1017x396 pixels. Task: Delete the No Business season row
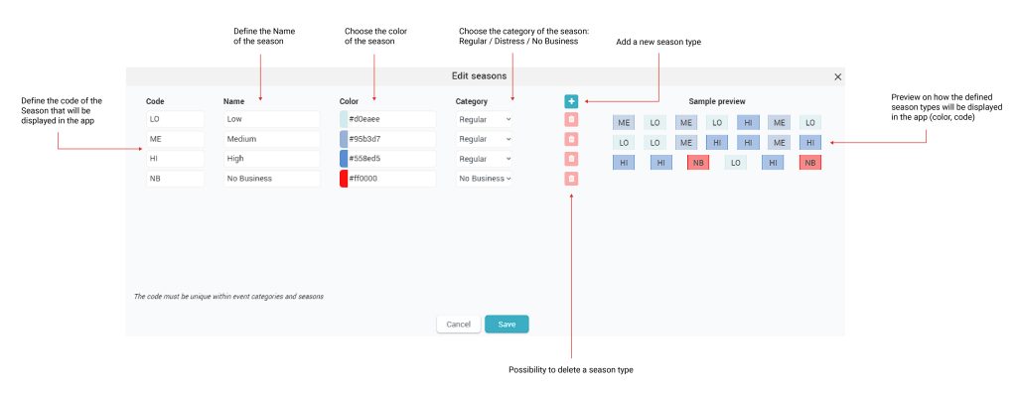click(571, 179)
